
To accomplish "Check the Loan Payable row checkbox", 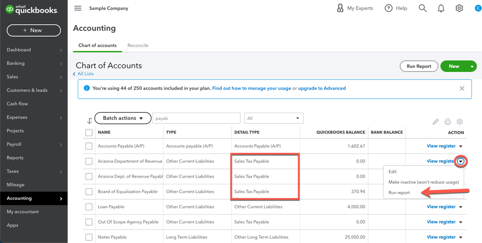I will coord(89,207).
